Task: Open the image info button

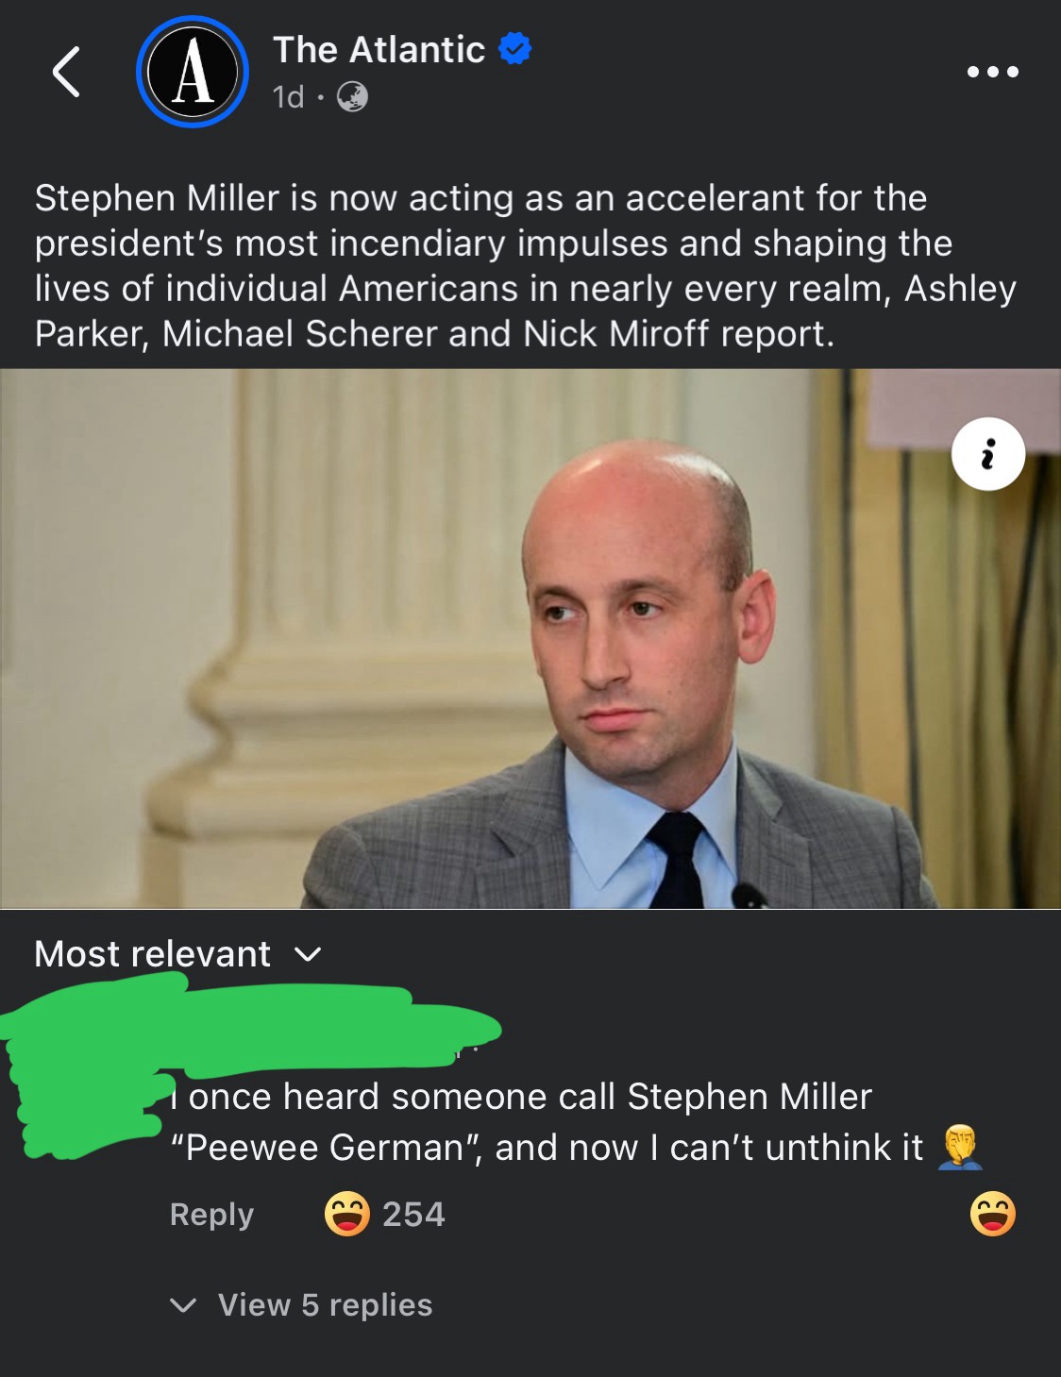Action: click(x=988, y=454)
